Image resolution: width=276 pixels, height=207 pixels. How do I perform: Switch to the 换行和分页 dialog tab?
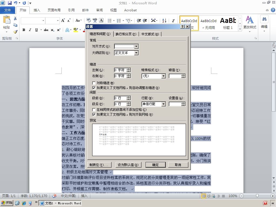point(126,34)
